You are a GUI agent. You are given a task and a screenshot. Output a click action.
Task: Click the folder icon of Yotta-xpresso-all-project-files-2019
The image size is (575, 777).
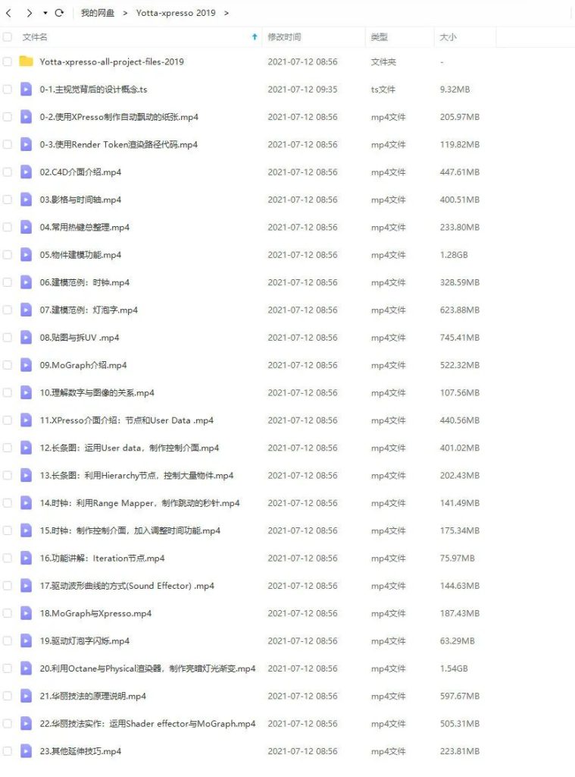27,61
